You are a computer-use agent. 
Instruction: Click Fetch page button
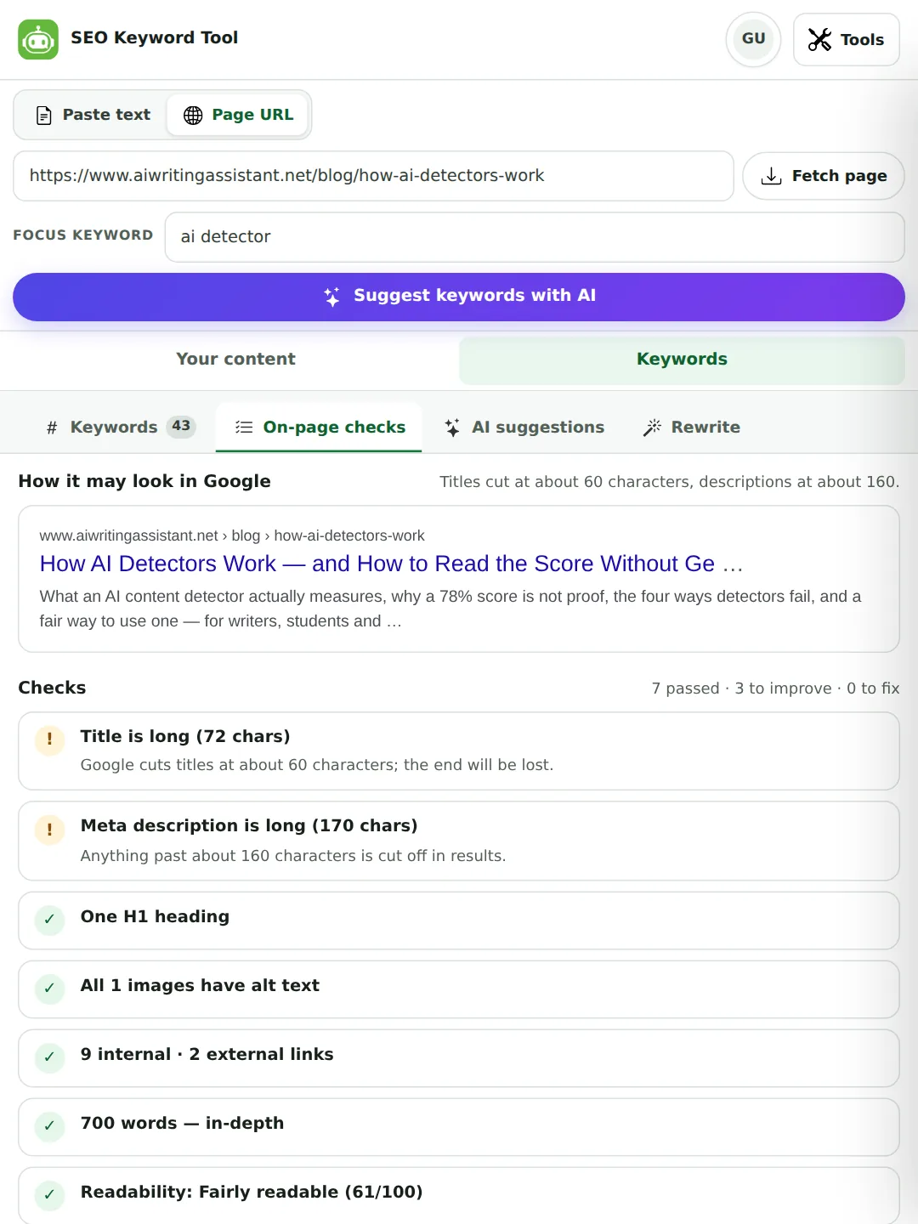824,176
